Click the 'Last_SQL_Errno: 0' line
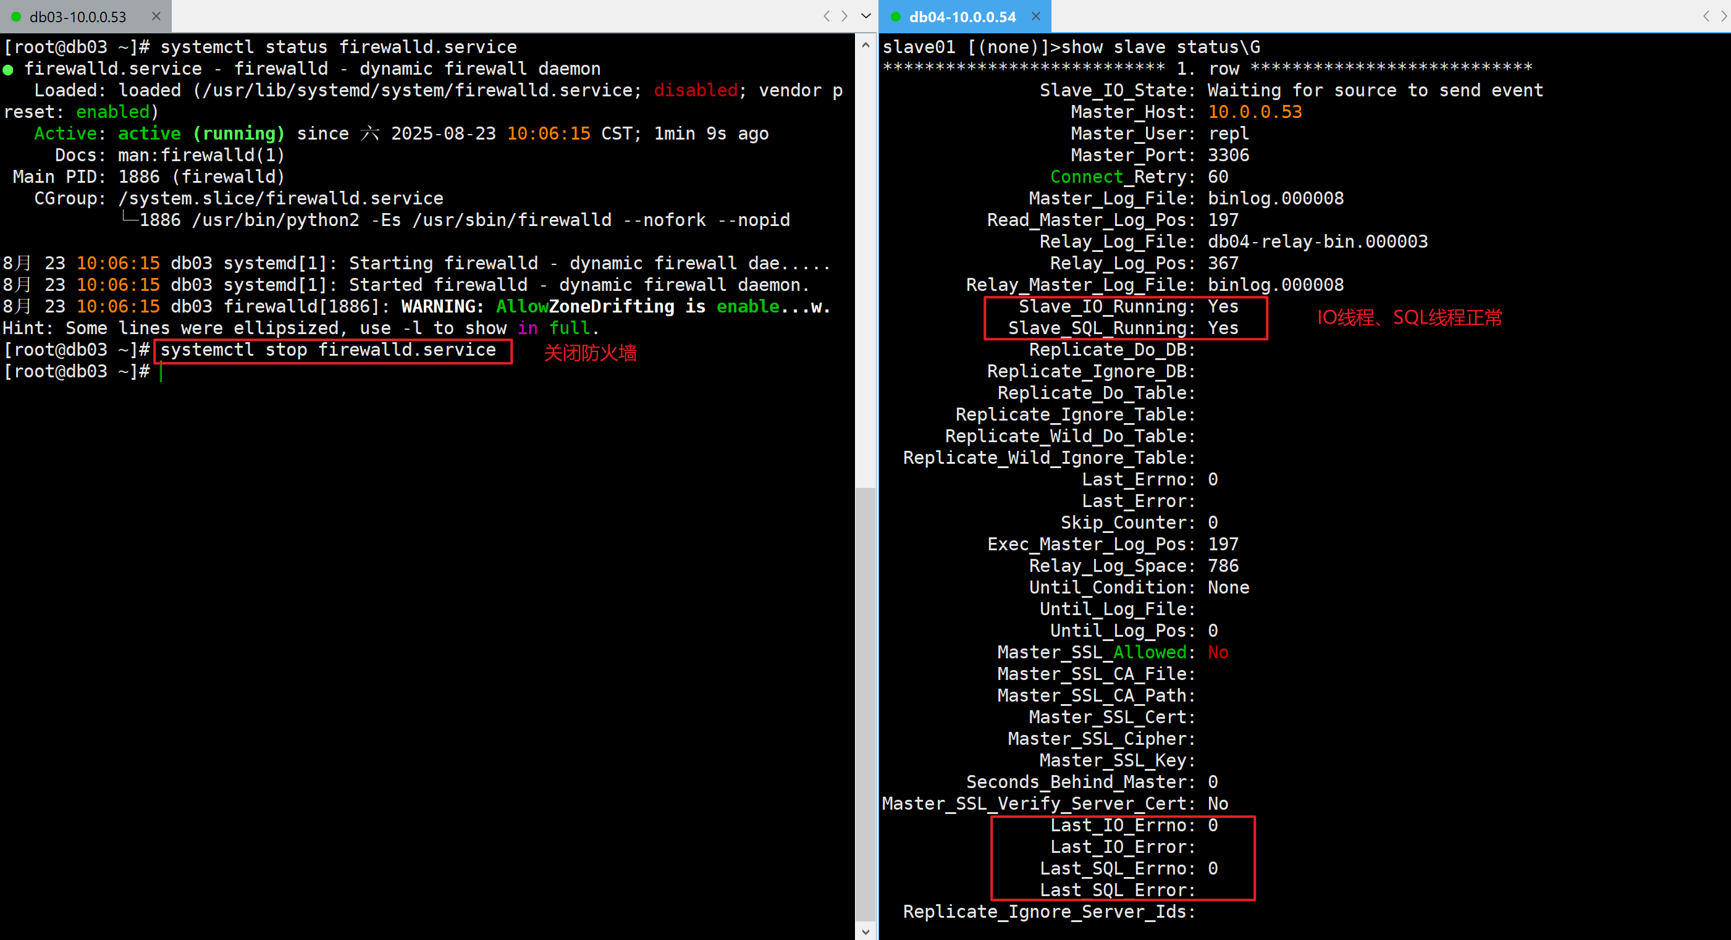Image resolution: width=1731 pixels, height=940 pixels. tap(1128, 868)
